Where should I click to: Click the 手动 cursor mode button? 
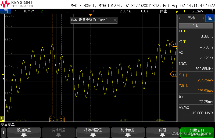coord(196,26)
